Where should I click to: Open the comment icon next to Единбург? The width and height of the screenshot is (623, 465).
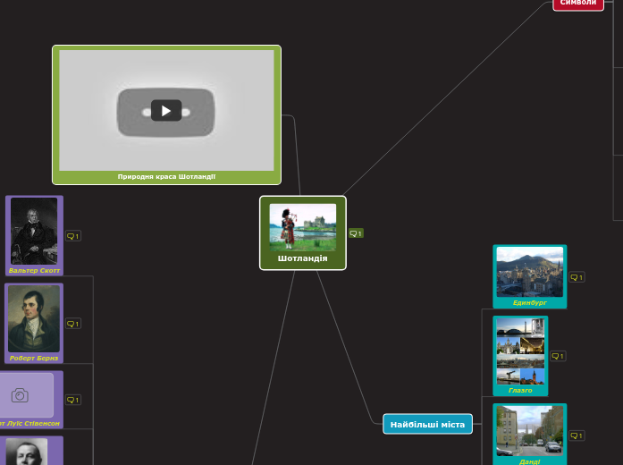pos(577,277)
